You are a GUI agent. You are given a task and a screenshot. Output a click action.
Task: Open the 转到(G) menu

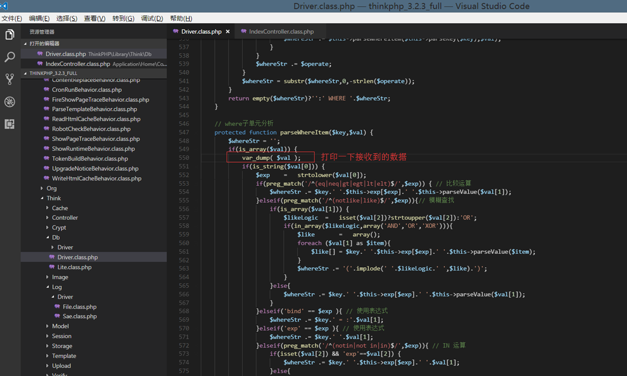point(123,18)
